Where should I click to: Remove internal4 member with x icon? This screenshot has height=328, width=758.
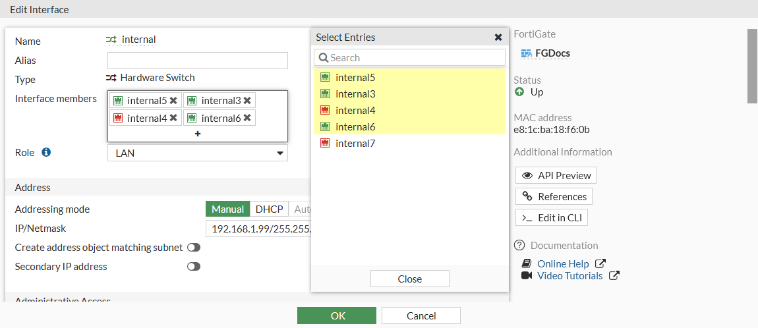[173, 118]
